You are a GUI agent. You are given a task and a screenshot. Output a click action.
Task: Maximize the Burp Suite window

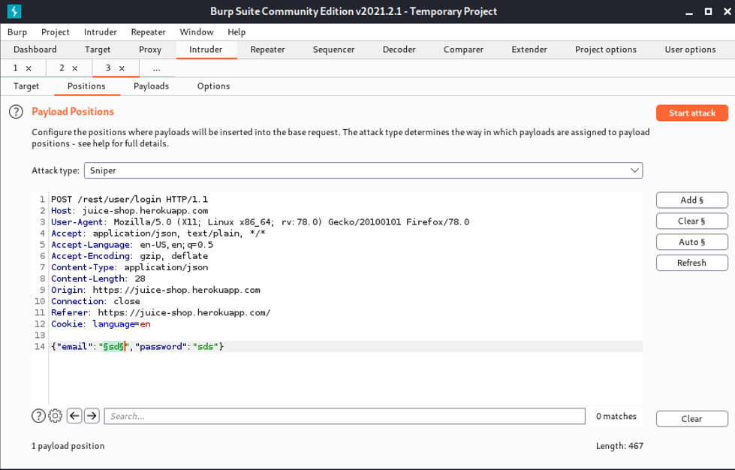[x=708, y=11]
